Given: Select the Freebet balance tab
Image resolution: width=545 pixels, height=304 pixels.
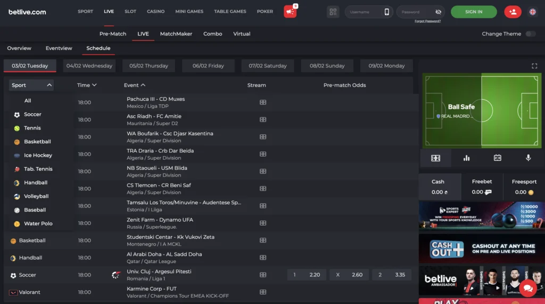Looking at the screenshot, I should coord(482,187).
